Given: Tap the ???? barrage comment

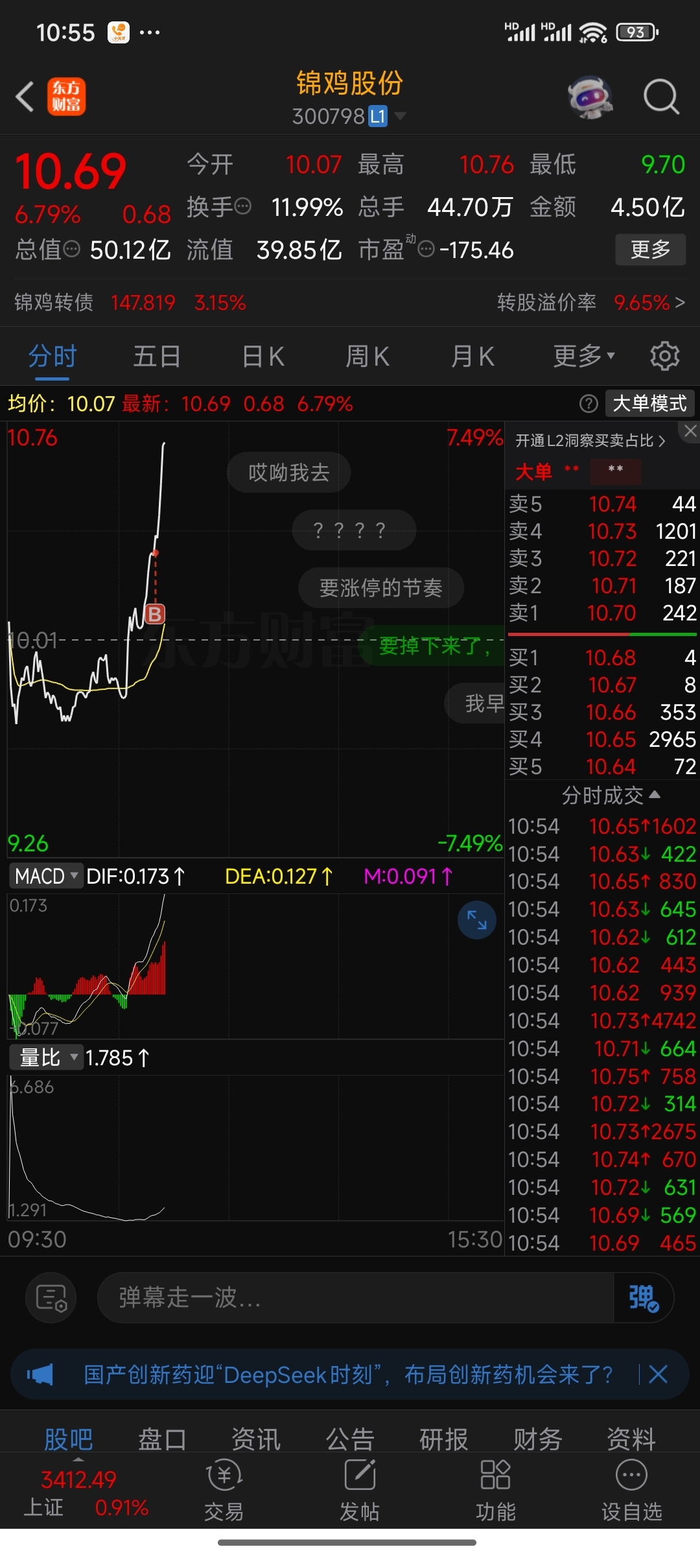Looking at the screenshot, I should 354,530.
